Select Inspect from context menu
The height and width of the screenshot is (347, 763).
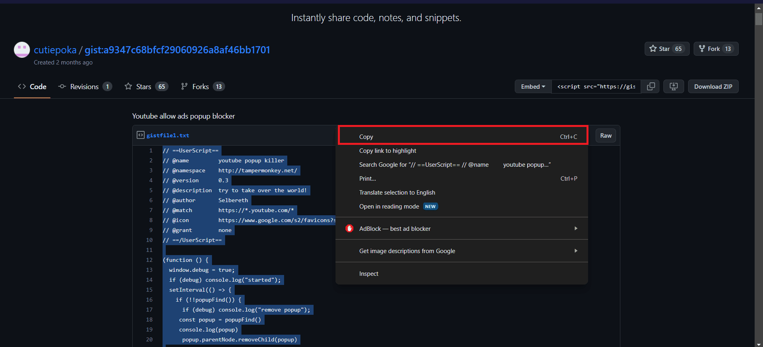click(x=462, y=274)
